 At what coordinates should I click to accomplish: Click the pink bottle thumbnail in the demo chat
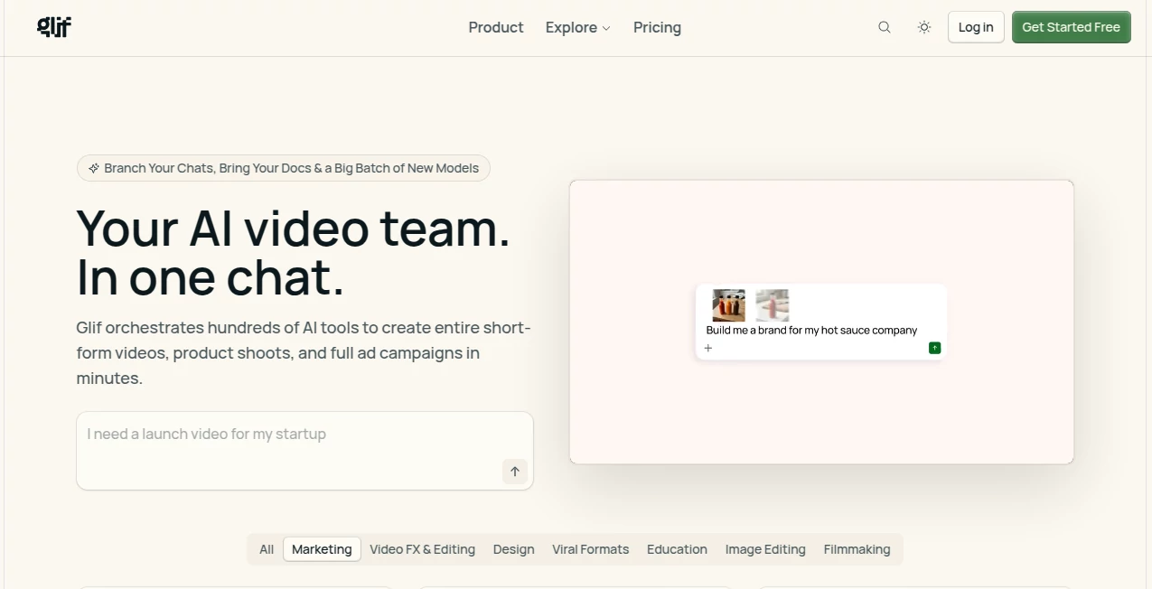[x=773, y=305]
